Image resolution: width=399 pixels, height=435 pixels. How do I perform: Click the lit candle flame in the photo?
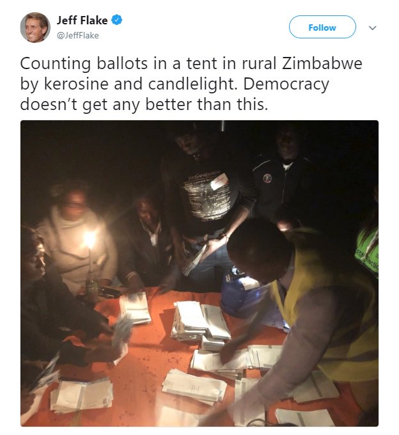click(90, 239)
